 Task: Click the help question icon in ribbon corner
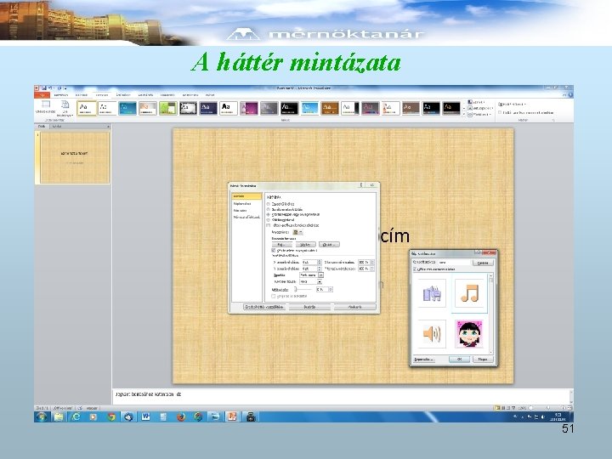tap(570, 95)
